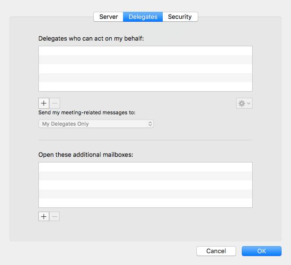The height and width of the screenshot is (265, 291).
Task: Click the third row in delegates list
Action: point(145,69)
